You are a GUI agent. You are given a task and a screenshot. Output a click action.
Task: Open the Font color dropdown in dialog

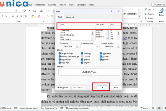coord(68,46)
